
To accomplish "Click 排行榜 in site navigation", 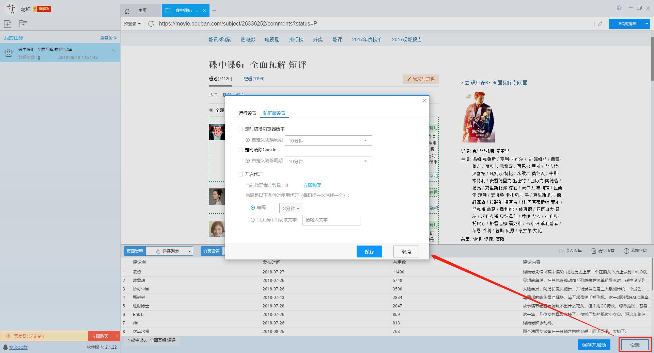I will [x=296, y=39].
